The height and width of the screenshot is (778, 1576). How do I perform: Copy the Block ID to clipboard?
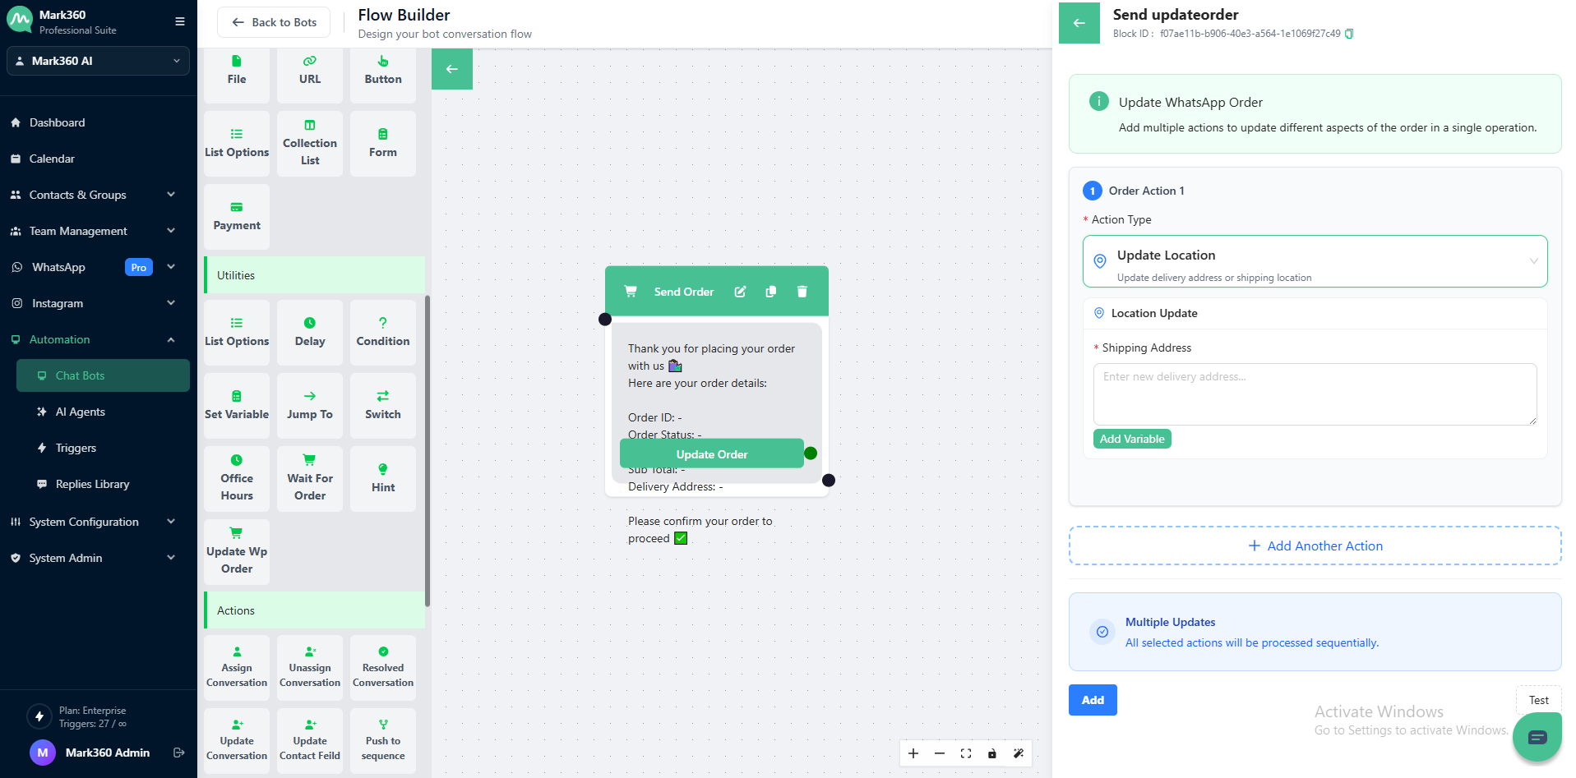coord(1349,34)
